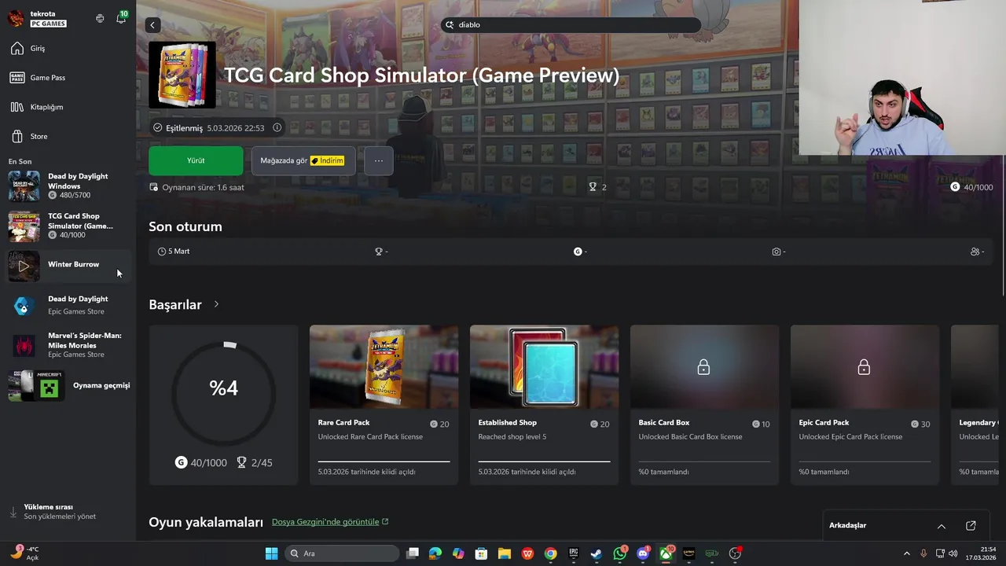Click last session gamerscore icon
The height and width of the screenshot is (566, 1006).
tap(578, 252)
